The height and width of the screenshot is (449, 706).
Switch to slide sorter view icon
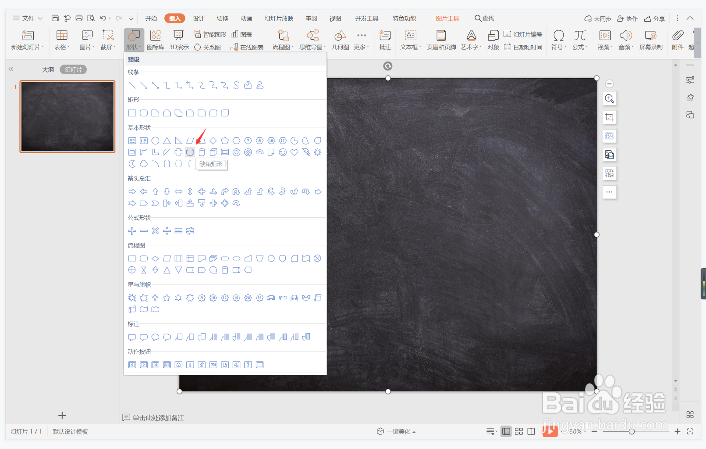click(519, 431)
